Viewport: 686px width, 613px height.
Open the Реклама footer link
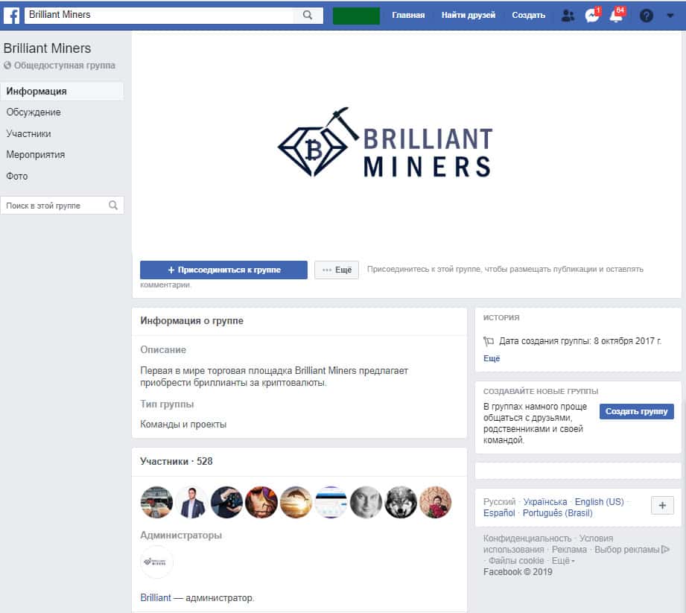tap(569, 550)
